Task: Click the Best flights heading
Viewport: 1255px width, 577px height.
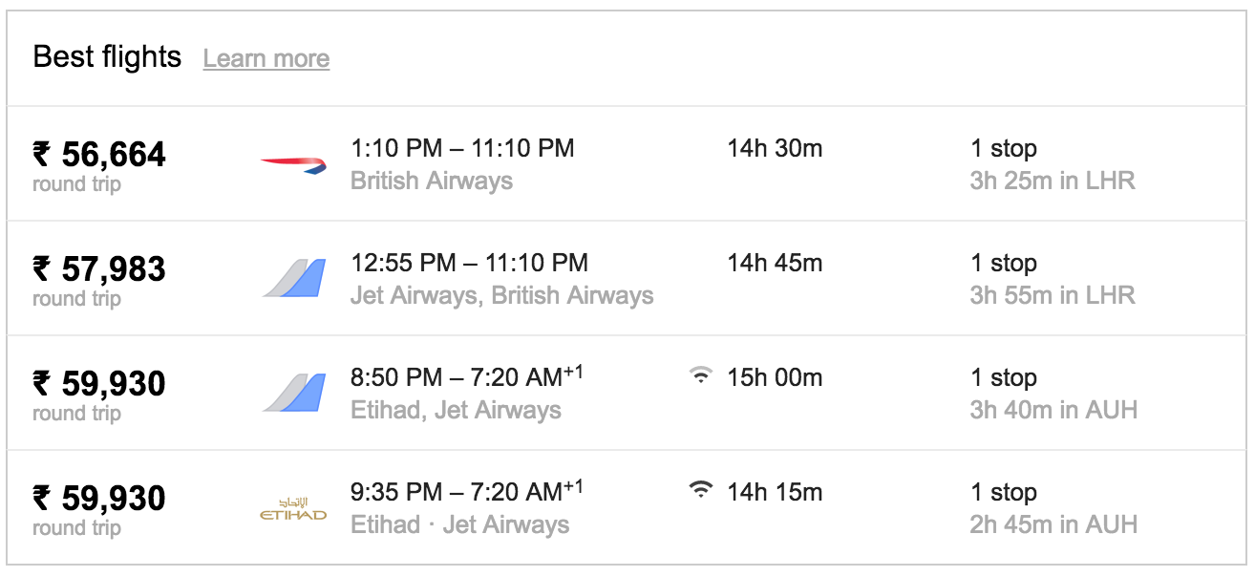Action: [107, 57]
